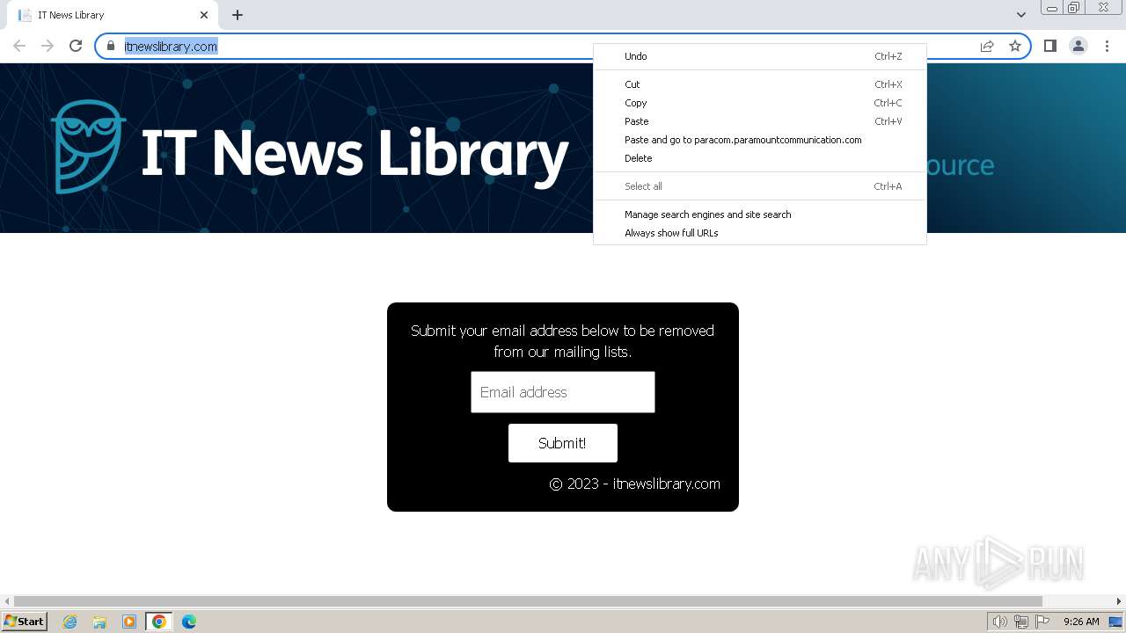Screen dimensions: 1126x633
Task: Choose Copy from the context menu
Action: point(760,103)
